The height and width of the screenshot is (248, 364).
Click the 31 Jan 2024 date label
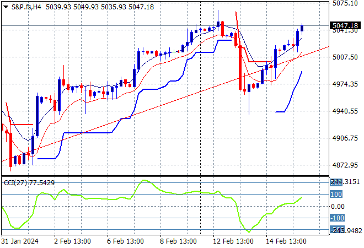20,241
